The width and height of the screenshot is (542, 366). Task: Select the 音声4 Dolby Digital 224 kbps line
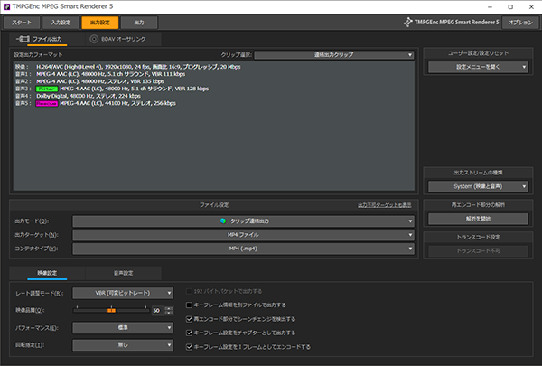click(78, 96)
